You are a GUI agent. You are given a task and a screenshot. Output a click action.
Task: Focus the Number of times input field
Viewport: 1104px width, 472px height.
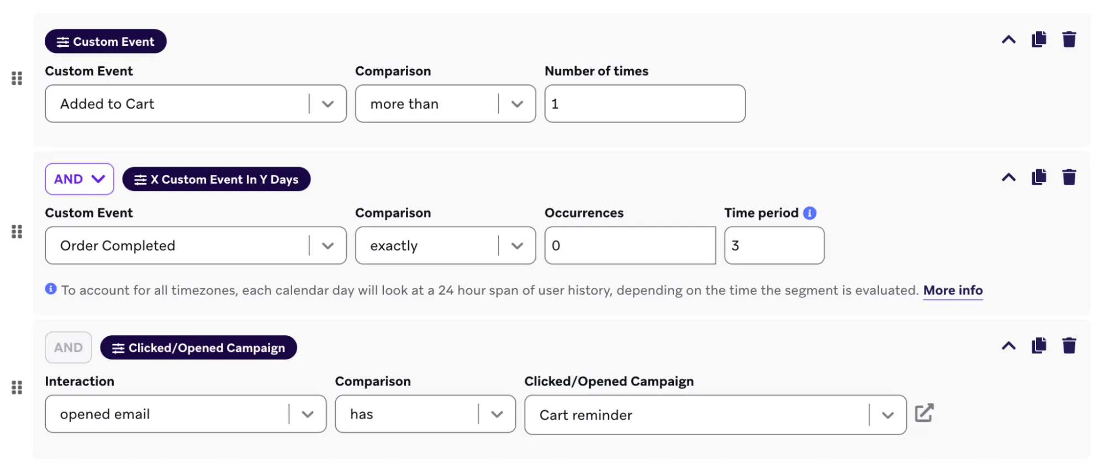pos(645,104)
